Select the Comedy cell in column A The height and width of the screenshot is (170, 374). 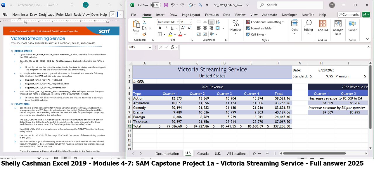click(x=144, y=108)
